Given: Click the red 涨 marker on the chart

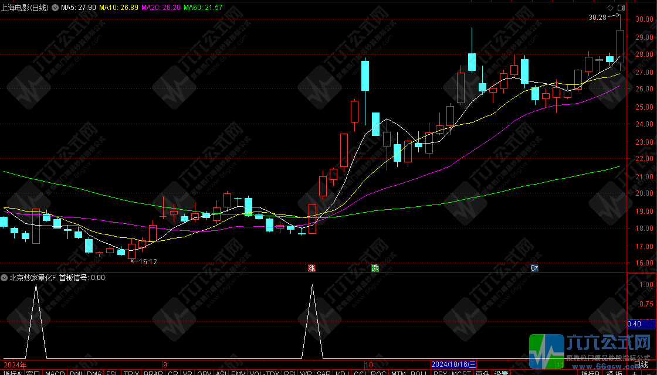Looking at the screenshot, I should coord(311,268).
